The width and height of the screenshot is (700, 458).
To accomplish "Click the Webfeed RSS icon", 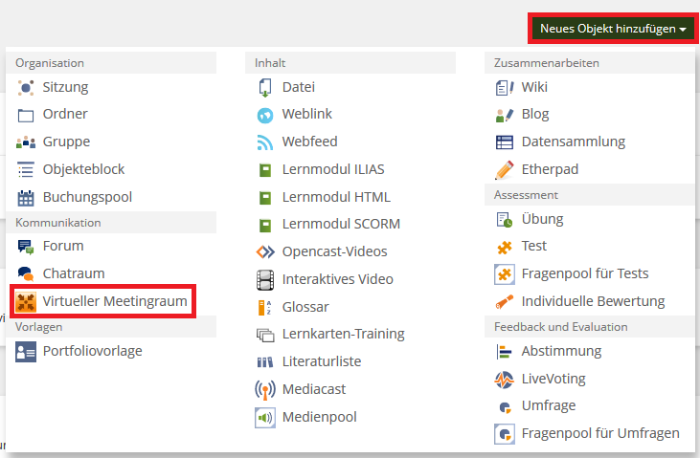I will [265, 142].
